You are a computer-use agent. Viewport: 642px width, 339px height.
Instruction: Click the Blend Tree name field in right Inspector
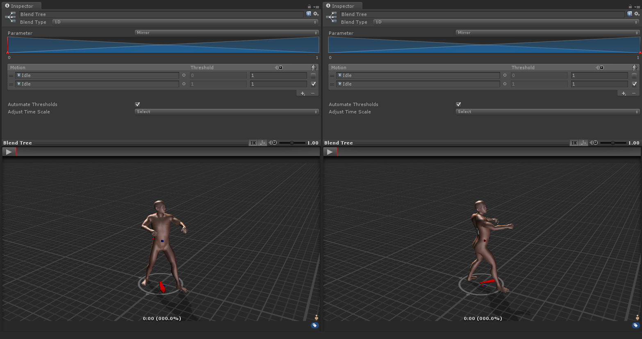pos(482,14)
